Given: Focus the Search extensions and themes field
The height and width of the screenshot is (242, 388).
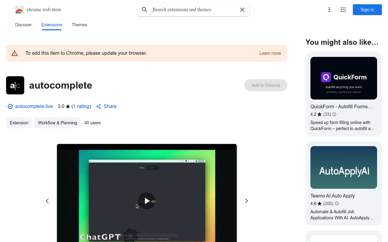Looking at the screenshot, I should click(x=194, y=10).
